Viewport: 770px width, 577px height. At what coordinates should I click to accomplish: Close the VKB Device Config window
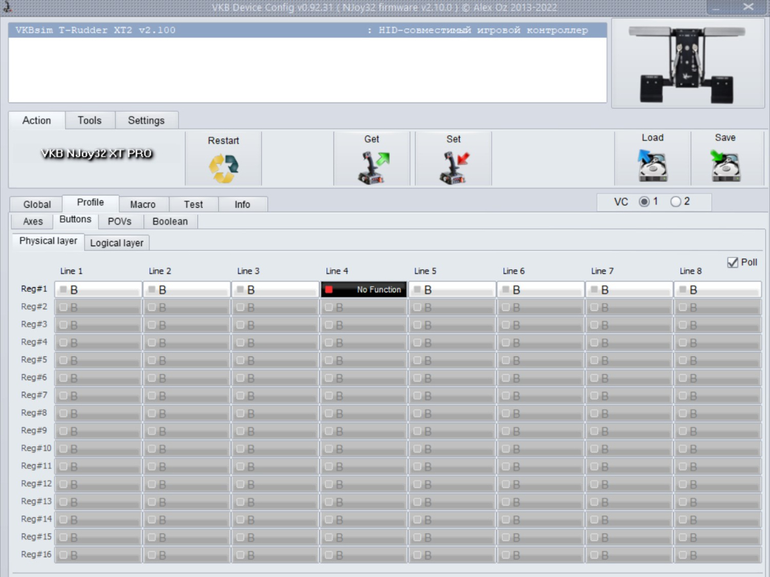748,7
